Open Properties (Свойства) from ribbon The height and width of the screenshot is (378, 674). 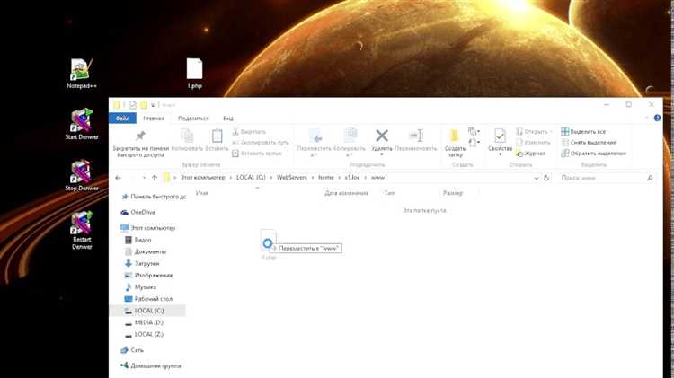500,139
